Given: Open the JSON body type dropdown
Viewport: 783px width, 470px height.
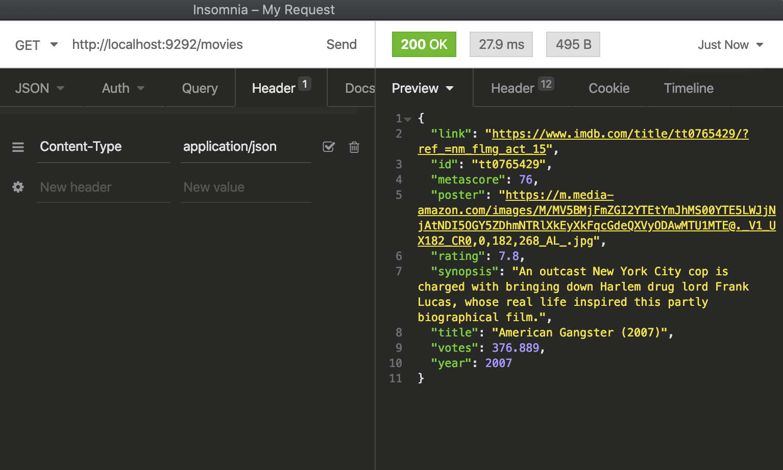Looking at the screenshot, I should click(x=40, y=88).
